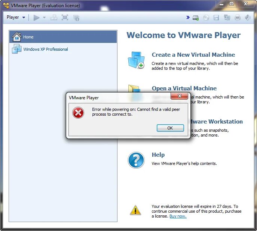Minimize the VMware Player window
This screenshot has height=231, width=257.
[221, 4]
